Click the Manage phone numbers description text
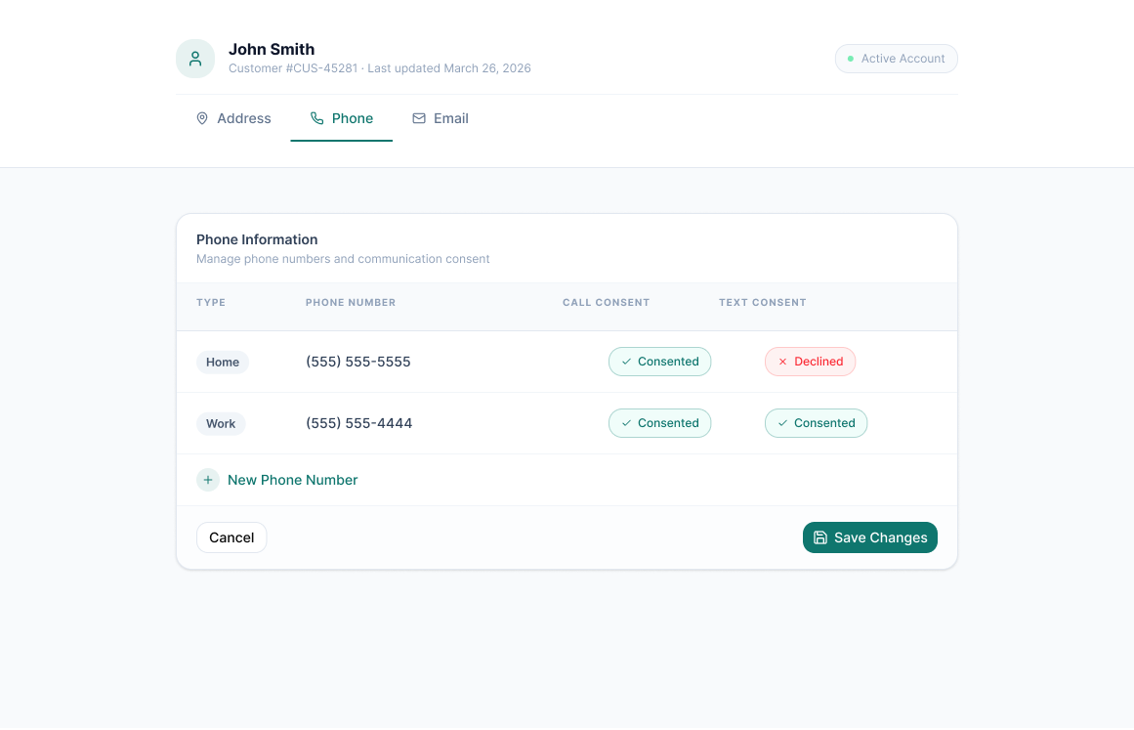 pyautogui.click(x=343, y=259)
